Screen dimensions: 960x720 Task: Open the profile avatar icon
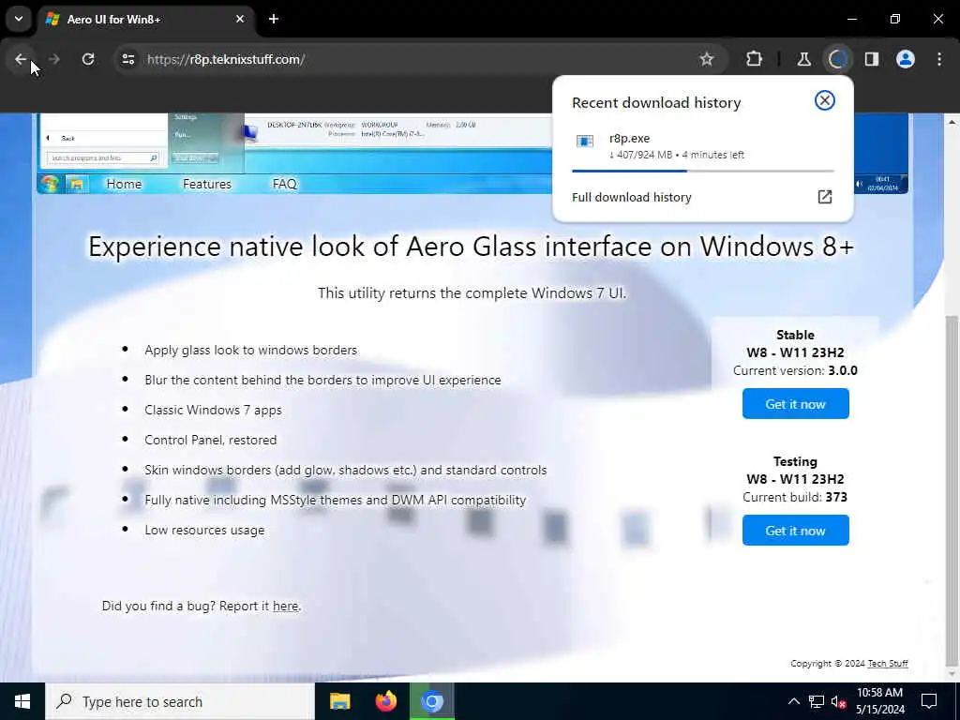click(905, 59)
